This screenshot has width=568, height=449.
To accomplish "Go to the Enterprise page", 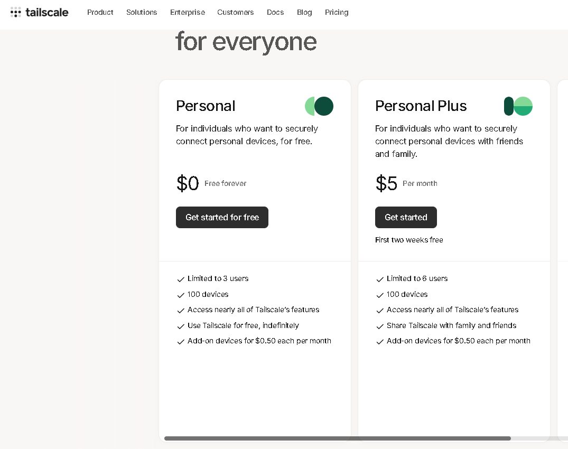I will point(188,12).
